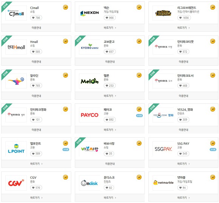Click the Ondisk logo image

pyautogui.click(x=89, y=183)
